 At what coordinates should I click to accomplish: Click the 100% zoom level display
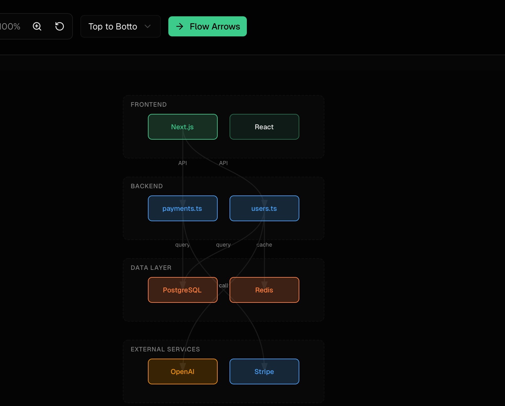pyautogui.click(x=10, y=26)
